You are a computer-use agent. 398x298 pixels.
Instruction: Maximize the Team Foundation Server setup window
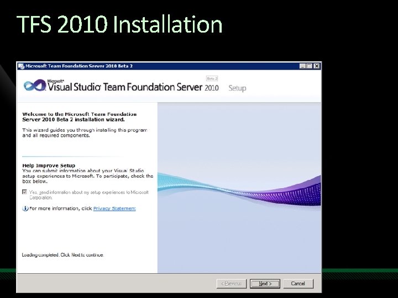309,66
